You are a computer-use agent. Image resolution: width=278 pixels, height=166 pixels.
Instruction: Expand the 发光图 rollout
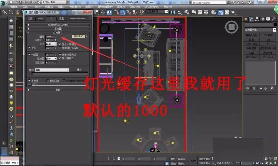point(58,29)
